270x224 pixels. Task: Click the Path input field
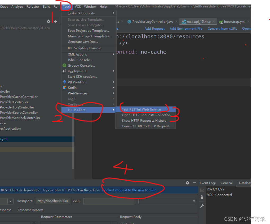(x=109, y=201)
